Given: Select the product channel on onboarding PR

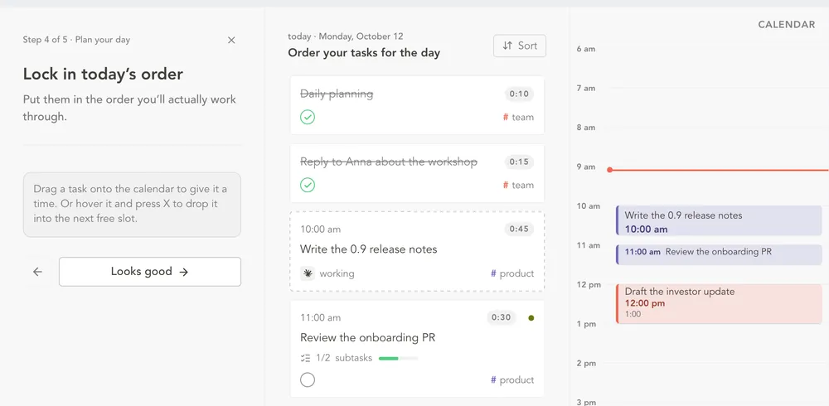Looking at the screenshot, I should click(512, 380).
